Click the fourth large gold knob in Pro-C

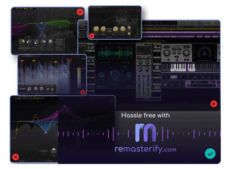click(123, 29)
